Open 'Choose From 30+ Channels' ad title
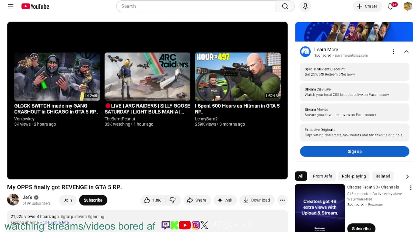413x232 pixels. (373, 187)
